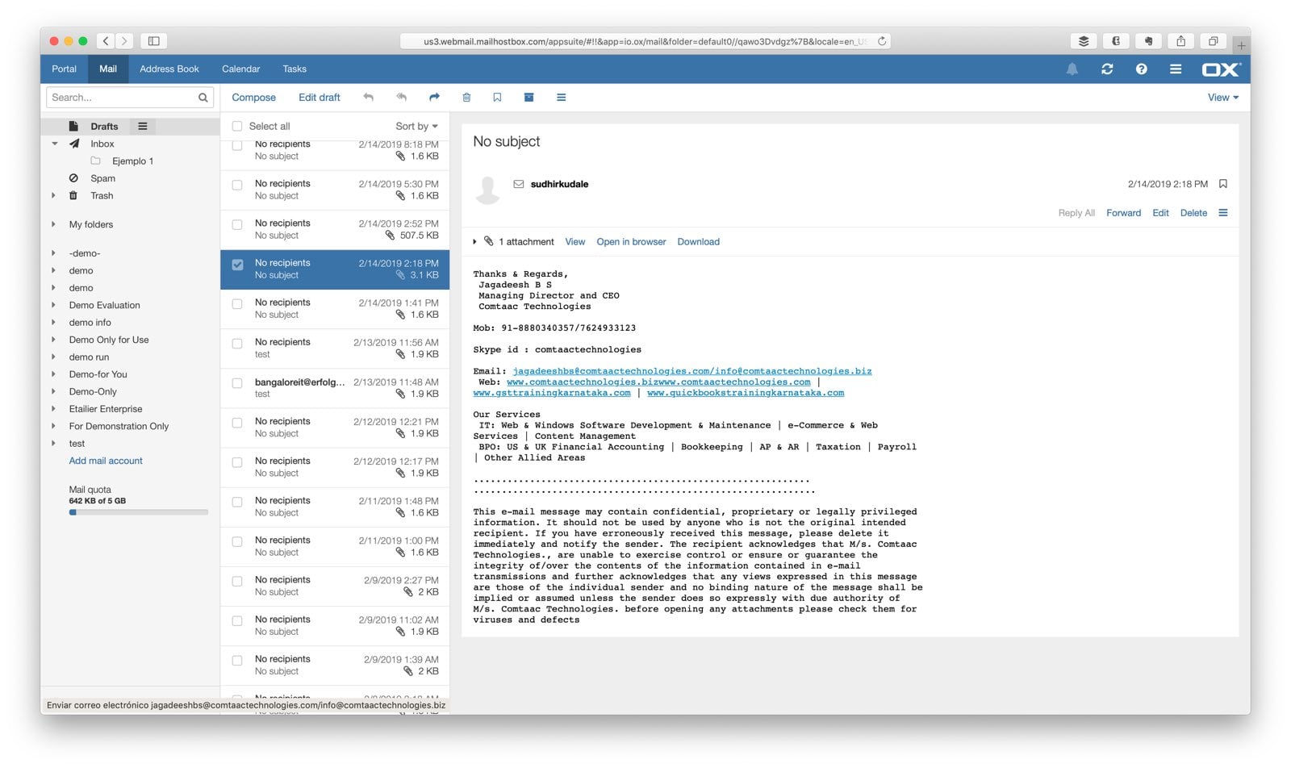Archive the message using the toolbar archive icon

[529, 98]
